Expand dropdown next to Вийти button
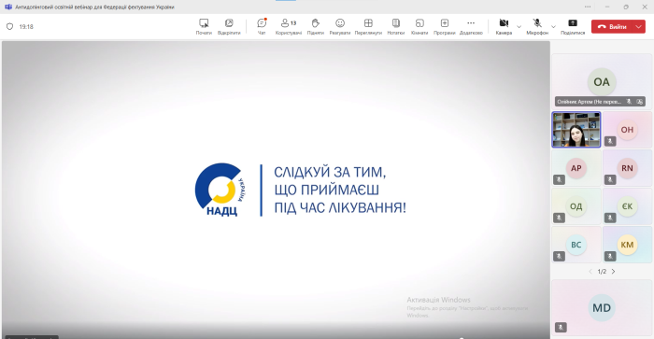 (x=638, y=27)
